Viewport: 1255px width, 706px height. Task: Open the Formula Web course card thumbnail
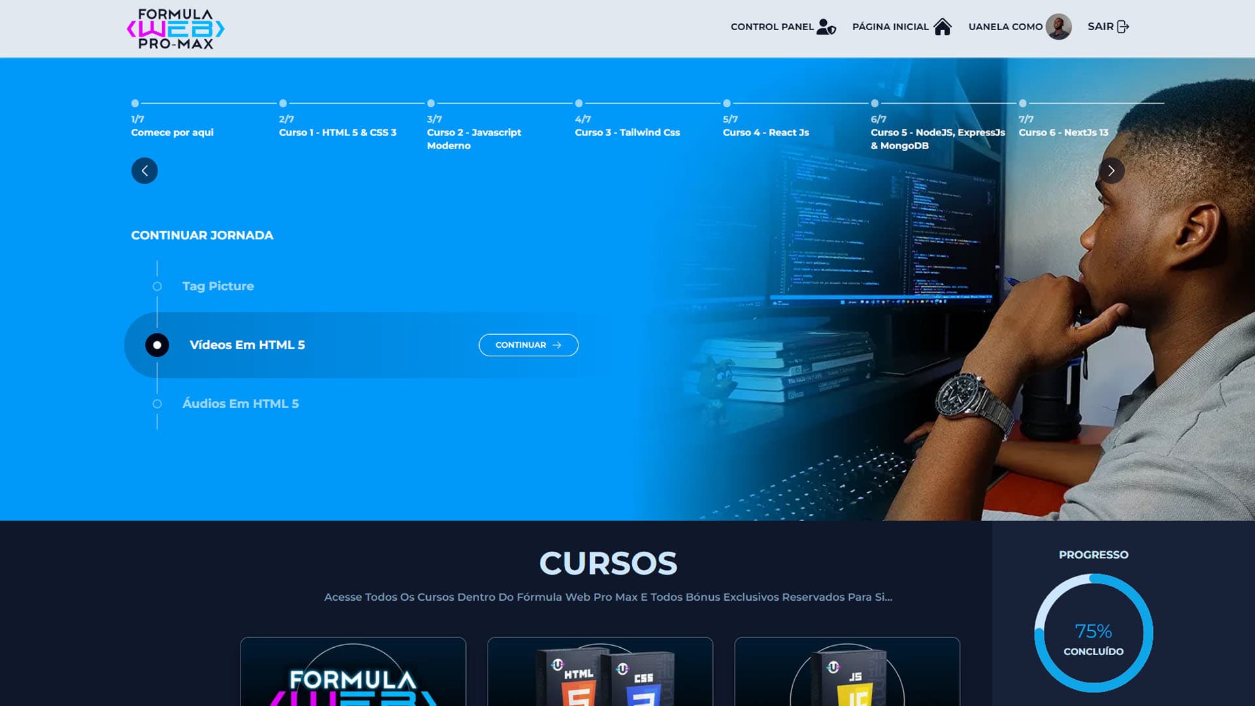(x=353, y=672)
